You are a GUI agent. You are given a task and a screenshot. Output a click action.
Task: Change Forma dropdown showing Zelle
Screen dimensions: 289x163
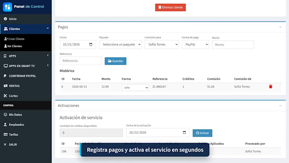135,88
